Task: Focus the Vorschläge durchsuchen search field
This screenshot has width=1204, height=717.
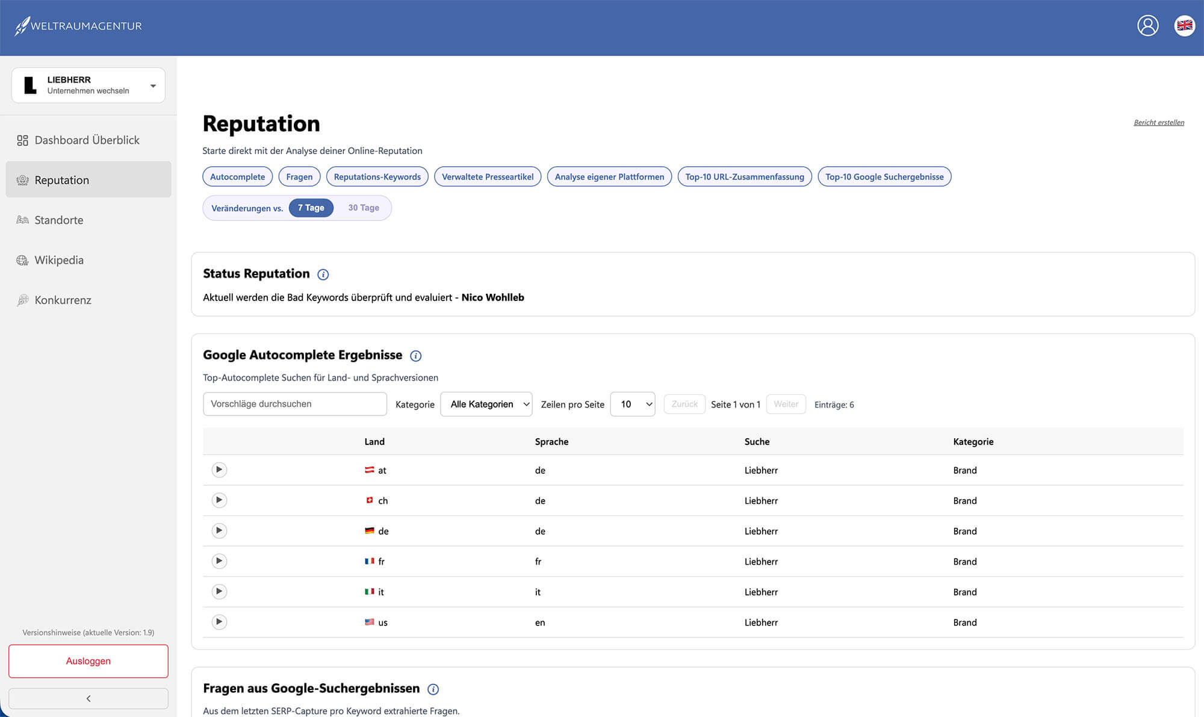Action: tap(295, 404)
